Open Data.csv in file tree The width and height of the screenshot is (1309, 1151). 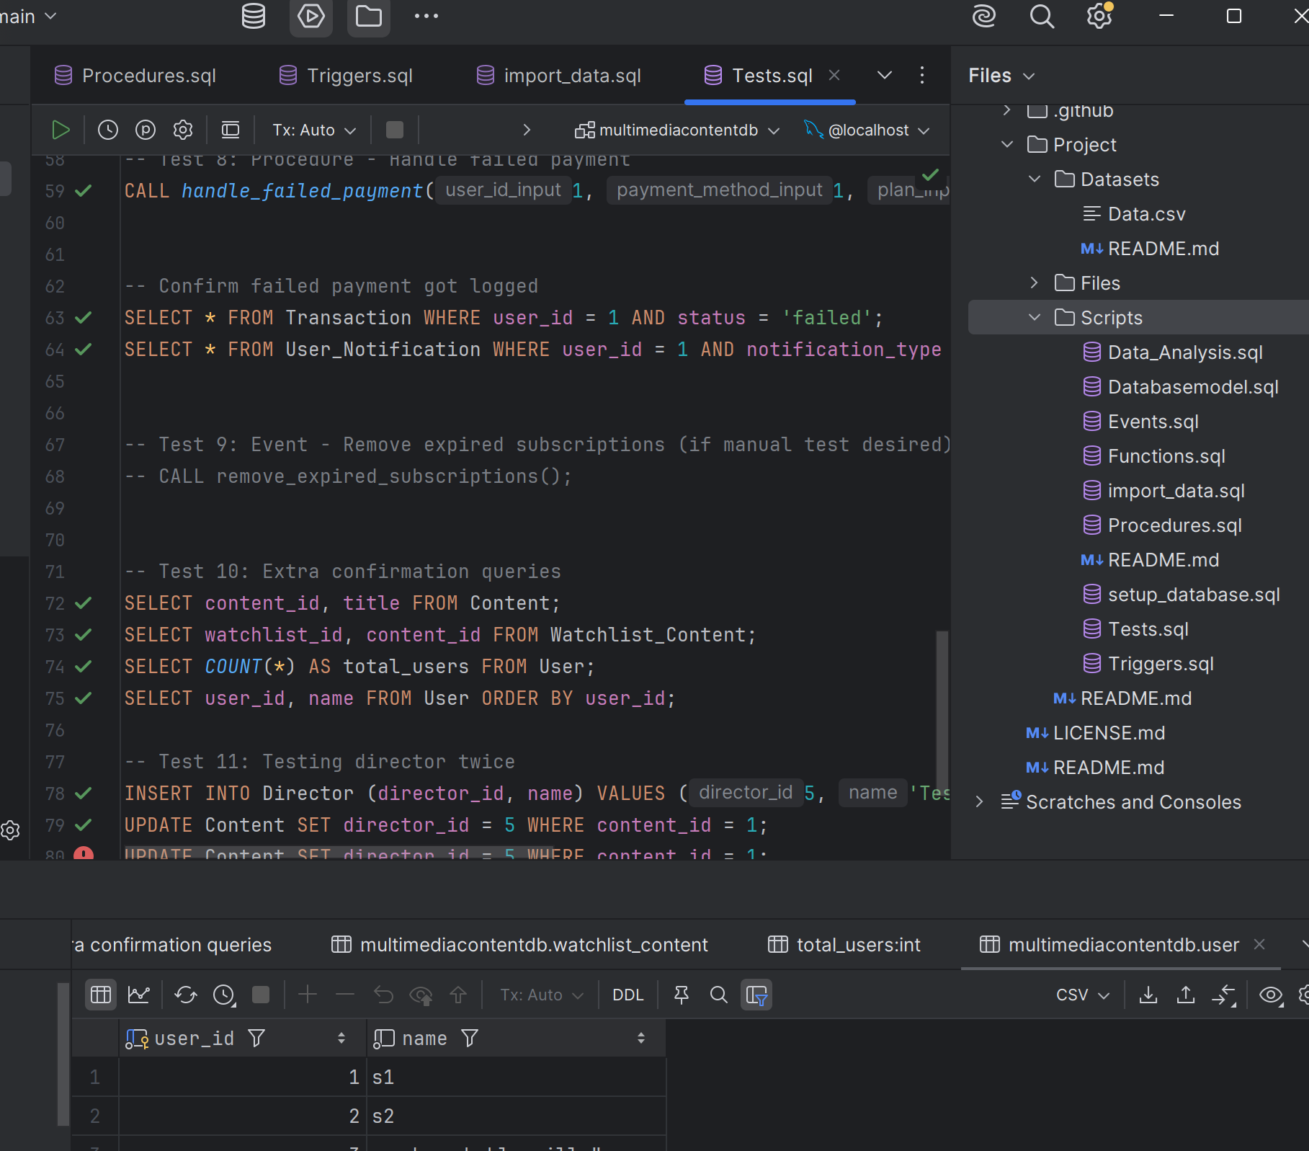tap(1134, 214)
